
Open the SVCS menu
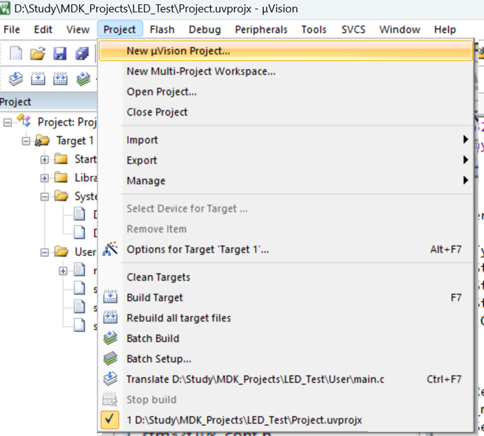[x=354, y=29]
